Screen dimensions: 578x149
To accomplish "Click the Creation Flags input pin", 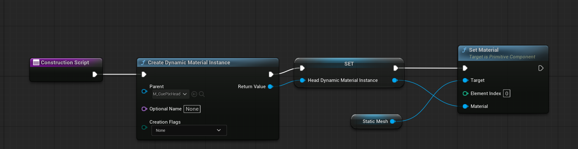I will pyautogui.click(x=144, y=127).
